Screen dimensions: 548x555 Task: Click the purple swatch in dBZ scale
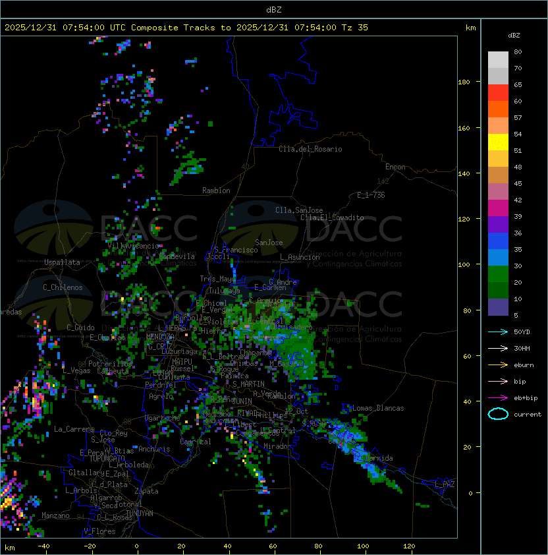tap(498, 224)
